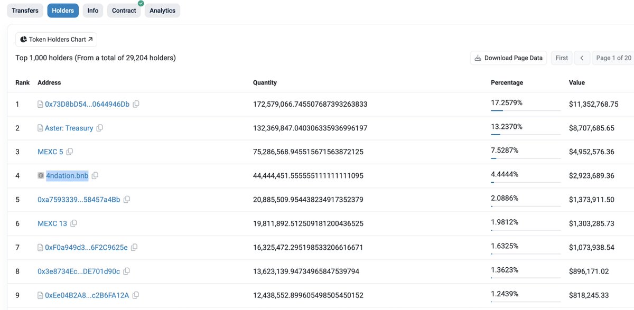The image size is (634, 310).
Task: Copy the 4ndation.bnb address
Action: click(x=95, y=175)
